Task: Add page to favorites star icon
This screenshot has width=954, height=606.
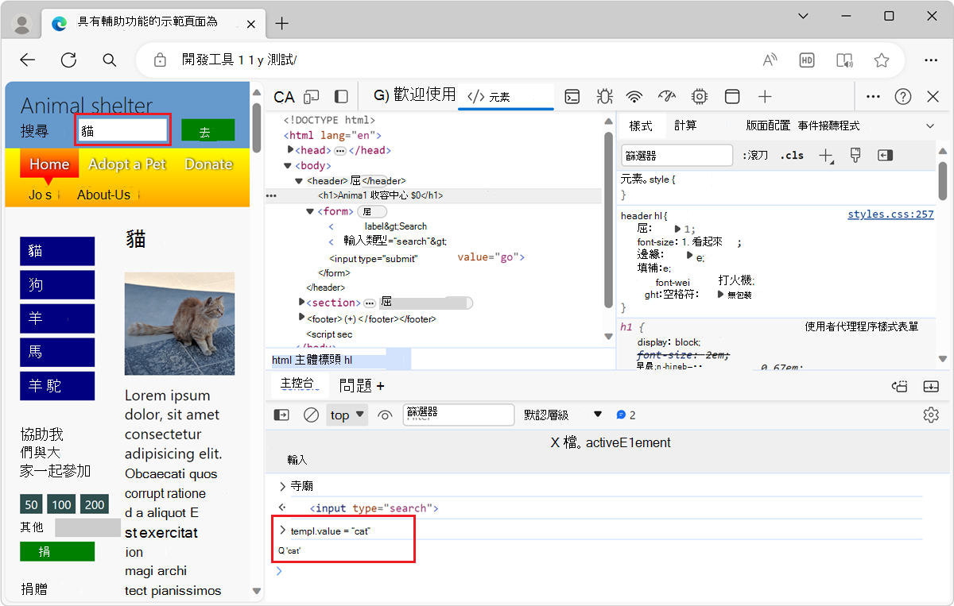Action: [881, 60]
